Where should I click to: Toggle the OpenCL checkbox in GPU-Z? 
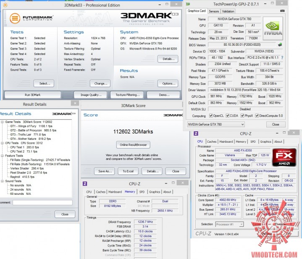[x=211, y=115]
